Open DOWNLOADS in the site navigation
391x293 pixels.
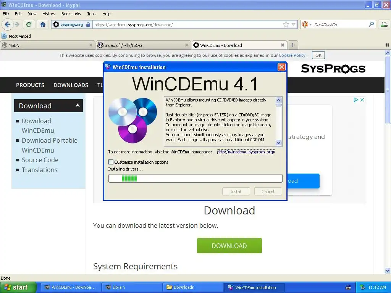click(71, 85)
